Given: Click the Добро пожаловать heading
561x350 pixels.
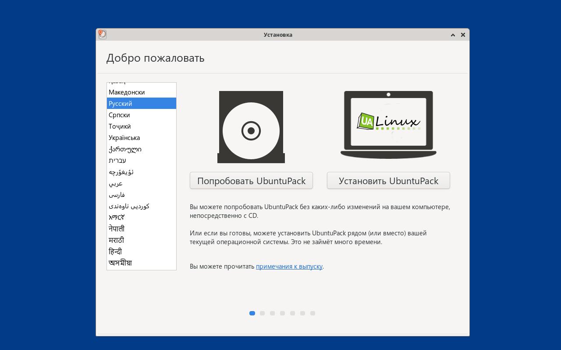Looking at the screenshot, I should tap(155, 58).
